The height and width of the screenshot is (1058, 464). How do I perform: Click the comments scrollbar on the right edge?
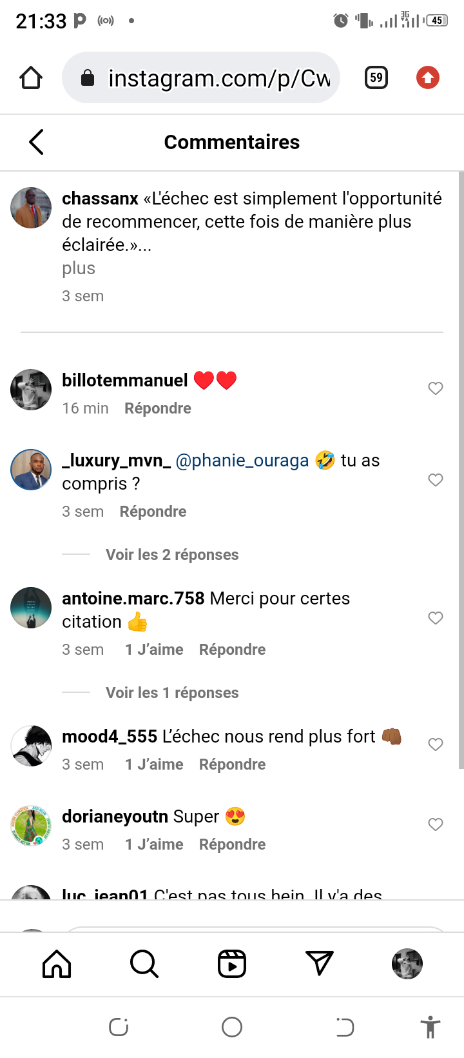tap(461, 470)
